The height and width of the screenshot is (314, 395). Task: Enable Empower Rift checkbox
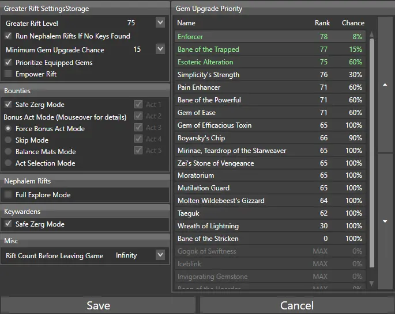(x=8, y=74)
